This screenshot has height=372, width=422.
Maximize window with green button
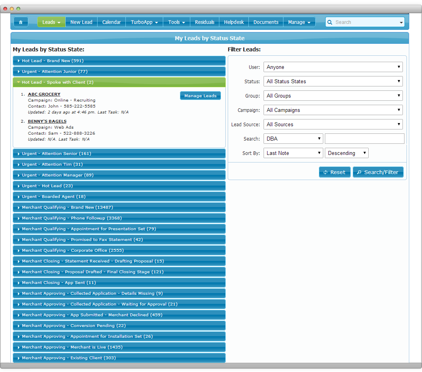[x=18, y=9]
